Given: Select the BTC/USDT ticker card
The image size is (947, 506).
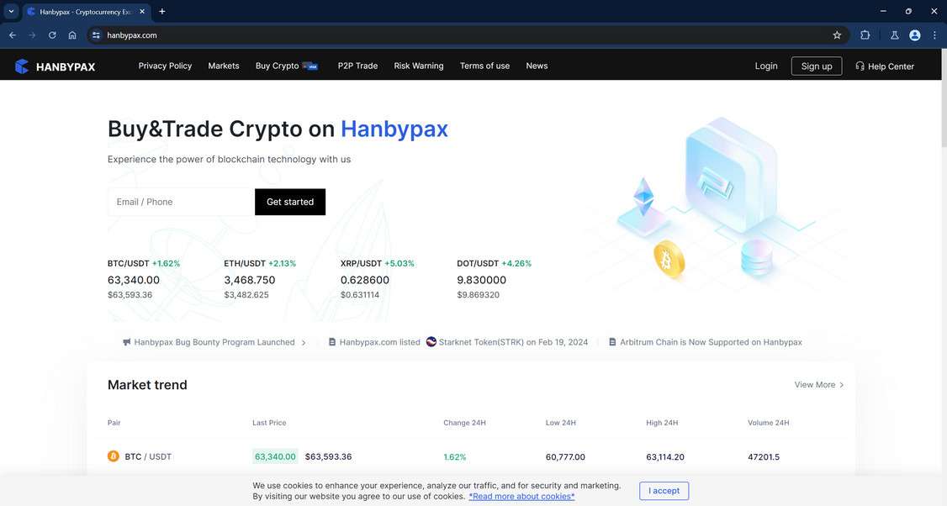Looking at the screenshot, I should [144, 279].
